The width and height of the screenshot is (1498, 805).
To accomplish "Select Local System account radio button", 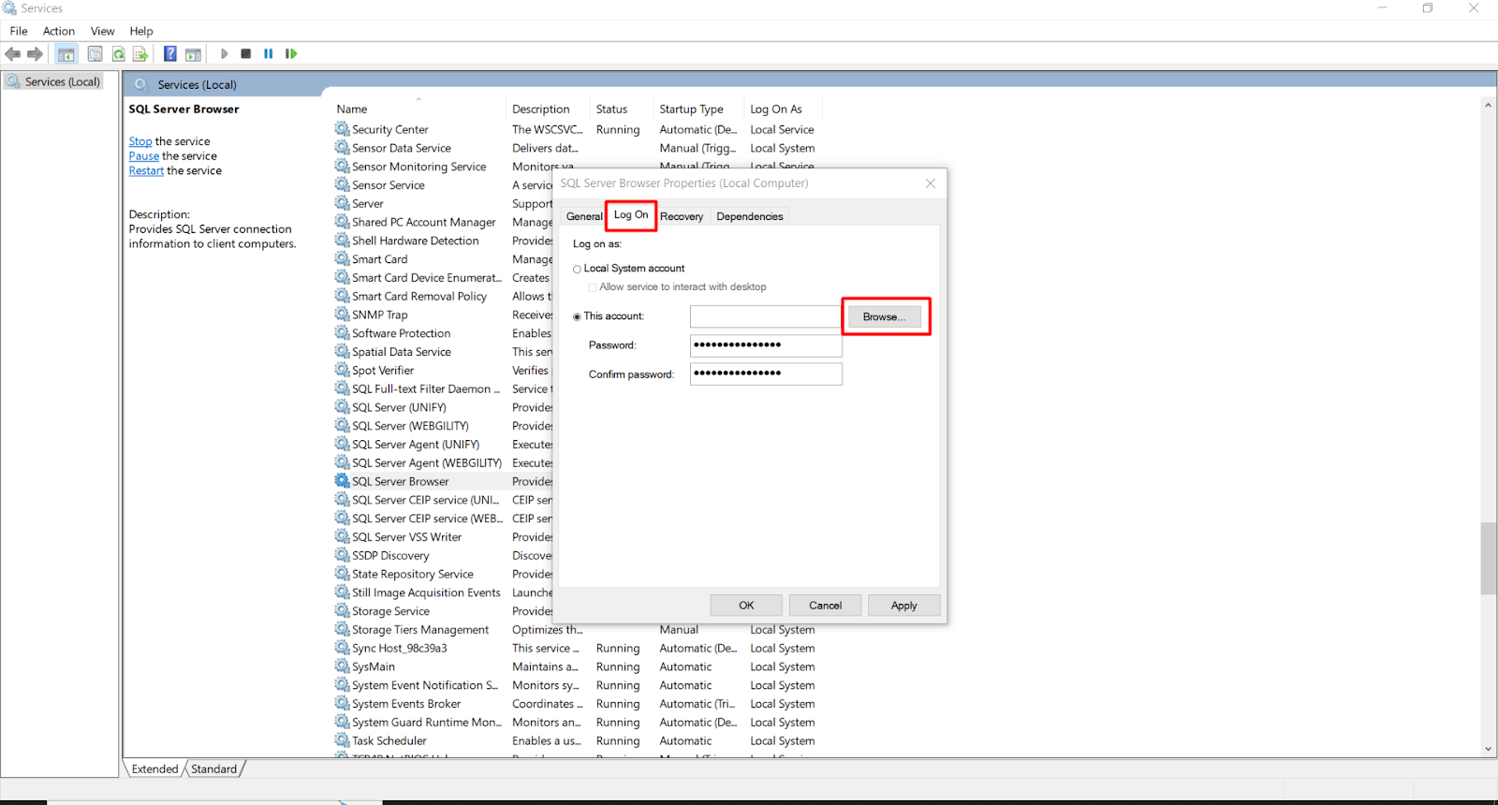I will tap(577, 270).
